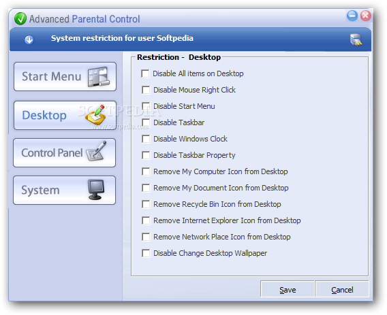Minimize window with blue round button

tap(352, 16)
